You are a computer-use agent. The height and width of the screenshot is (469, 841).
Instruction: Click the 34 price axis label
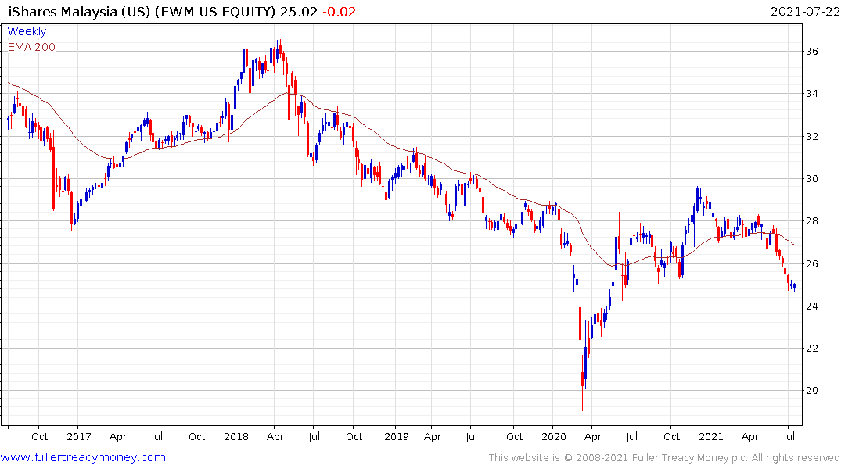tap(812, 94)
